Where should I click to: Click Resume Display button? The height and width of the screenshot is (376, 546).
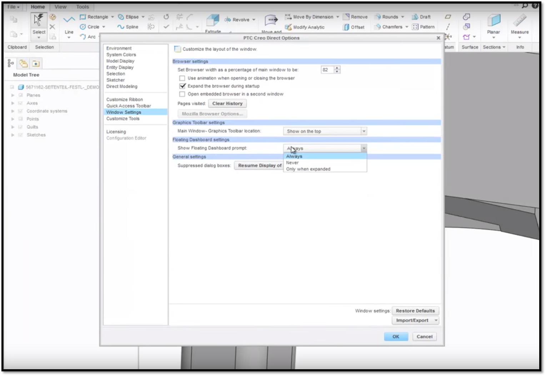[259, 166]
